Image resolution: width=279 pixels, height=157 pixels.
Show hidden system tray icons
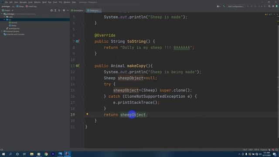pos(239,154)
